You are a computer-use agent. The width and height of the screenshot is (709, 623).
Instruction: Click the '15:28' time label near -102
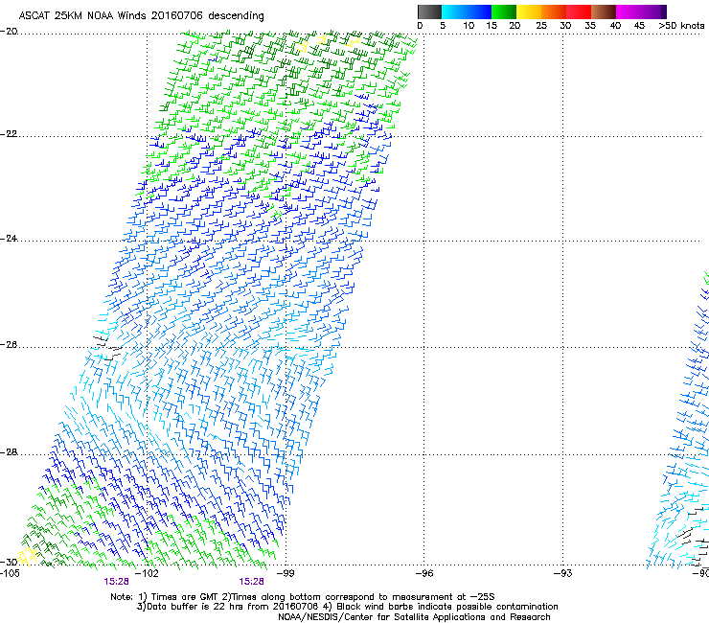pos(116,582)
